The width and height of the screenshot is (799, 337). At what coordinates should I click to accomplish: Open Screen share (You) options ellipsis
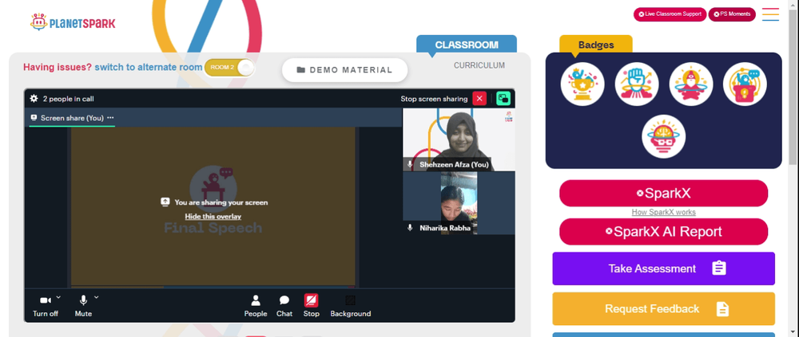tap(110, 118)
